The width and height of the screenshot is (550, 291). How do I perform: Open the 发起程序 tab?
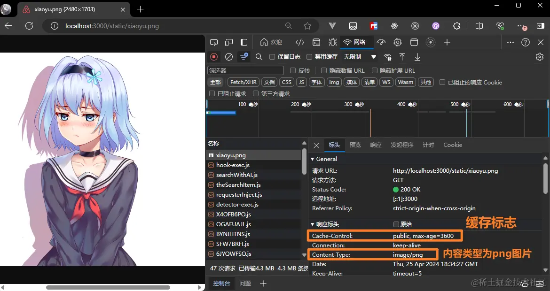(402, 145)
